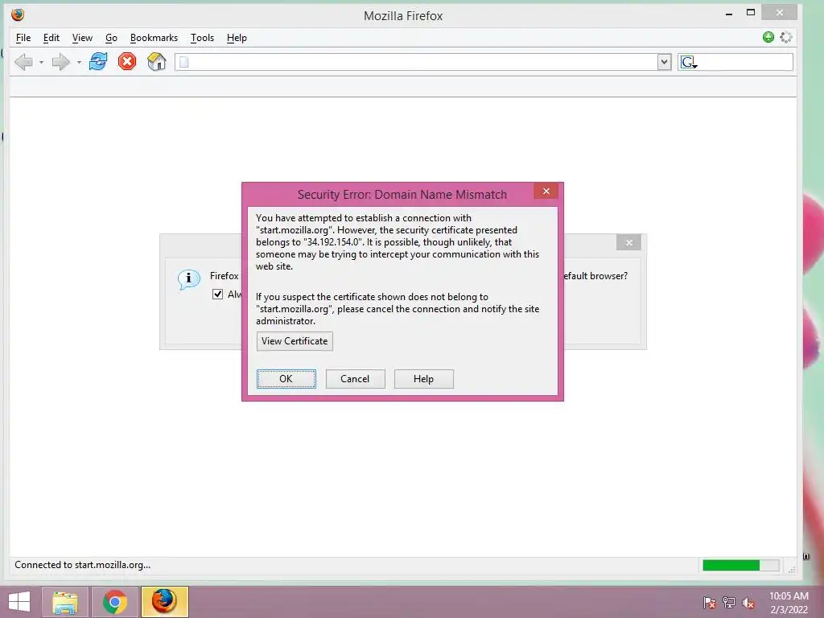Click OK in the security error dialog
Screen dimensions: 824x618
[286, 379]
